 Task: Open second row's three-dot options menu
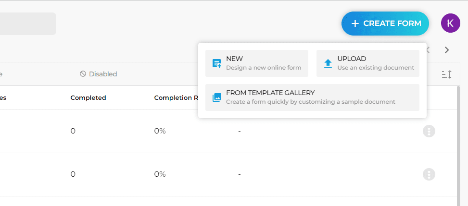coord(429,174)
